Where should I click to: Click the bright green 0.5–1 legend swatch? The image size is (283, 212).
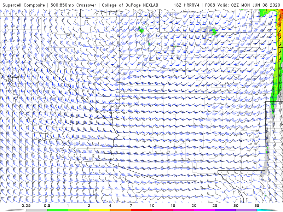click(x=57, y=210)
